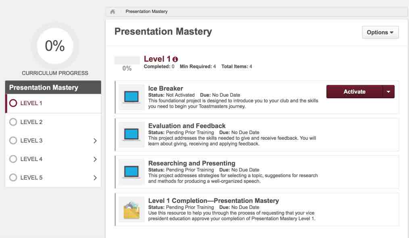Open the Activate button dropdown arrow

click(x=388, y=92)
